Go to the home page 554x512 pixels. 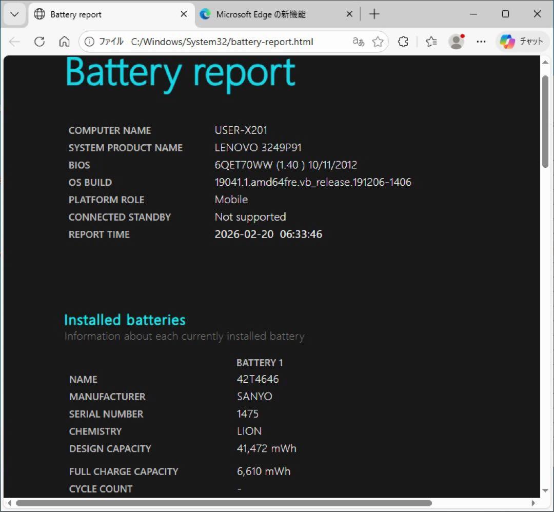(64, 42)
